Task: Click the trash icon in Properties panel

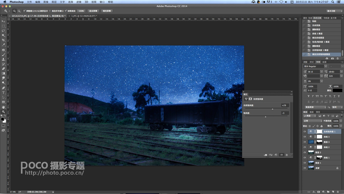Action: click(x=286, y=155)
